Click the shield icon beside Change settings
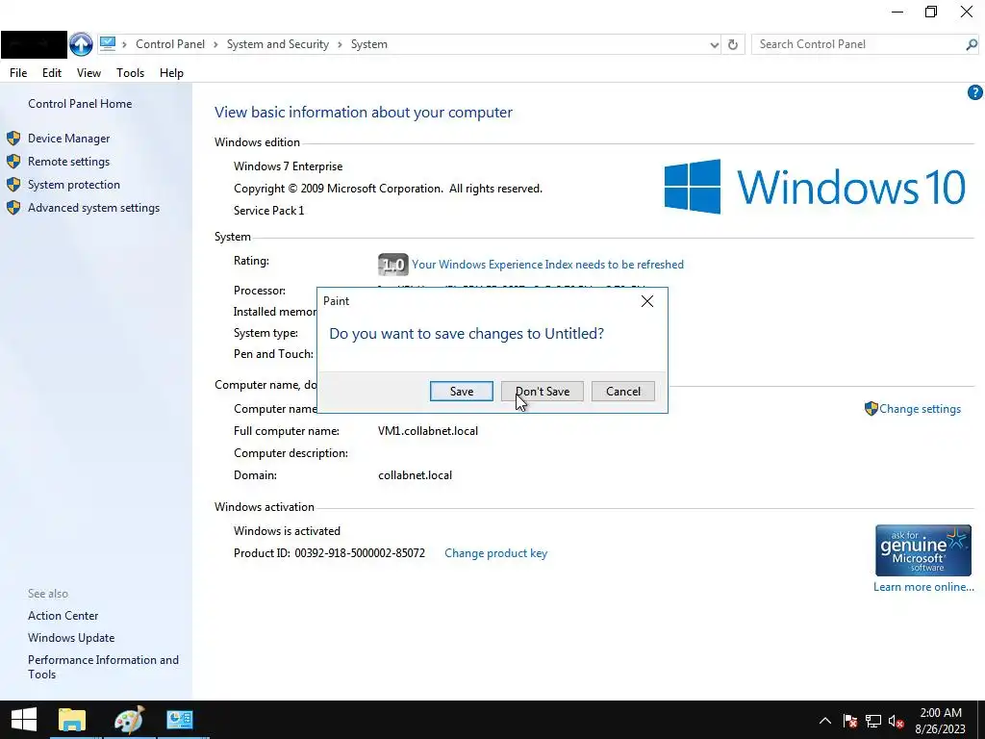Viewport: 985px width, 739px height. tap(871, 408)
